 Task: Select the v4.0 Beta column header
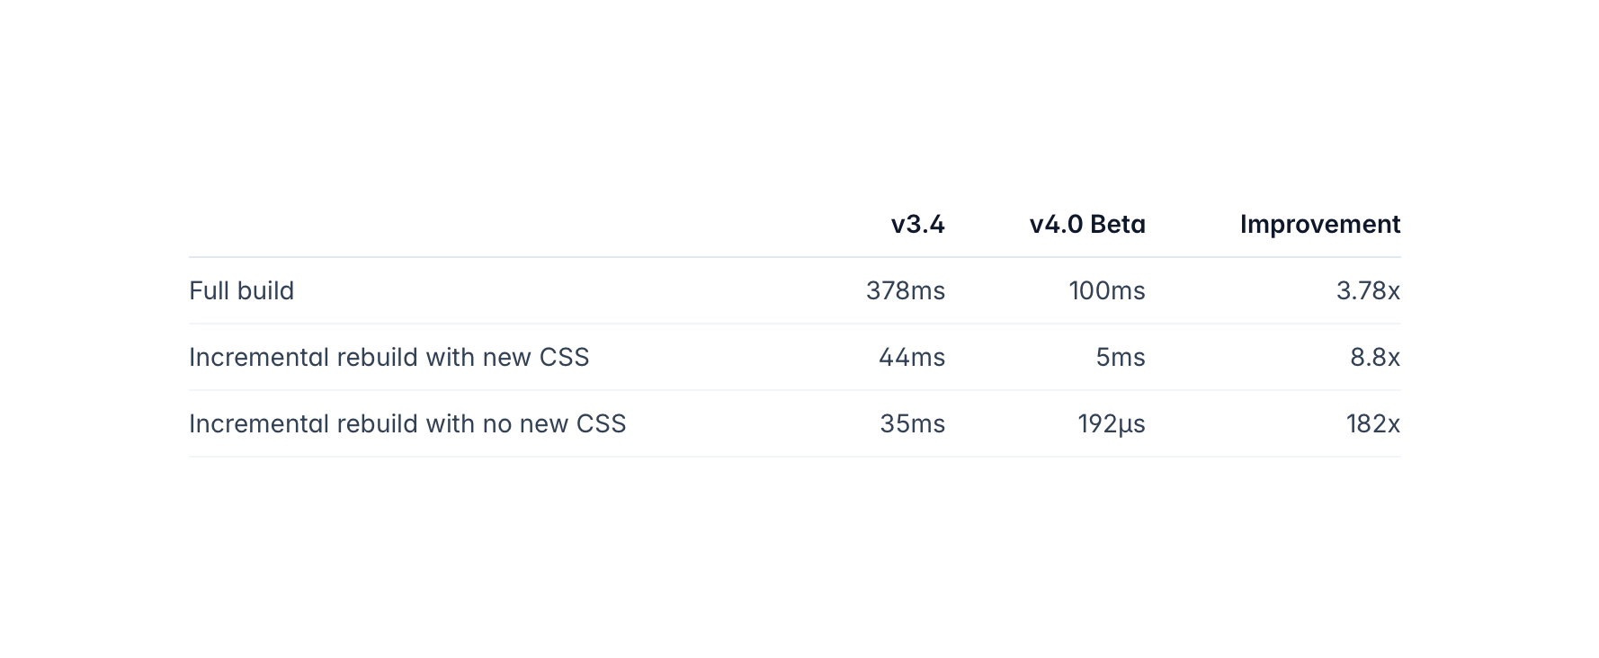pyautogui.click(x=1086, y=224)
